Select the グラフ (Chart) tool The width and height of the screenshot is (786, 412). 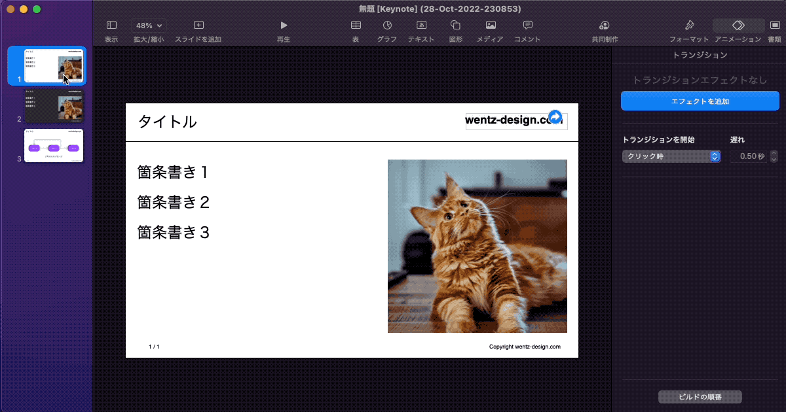386,29
